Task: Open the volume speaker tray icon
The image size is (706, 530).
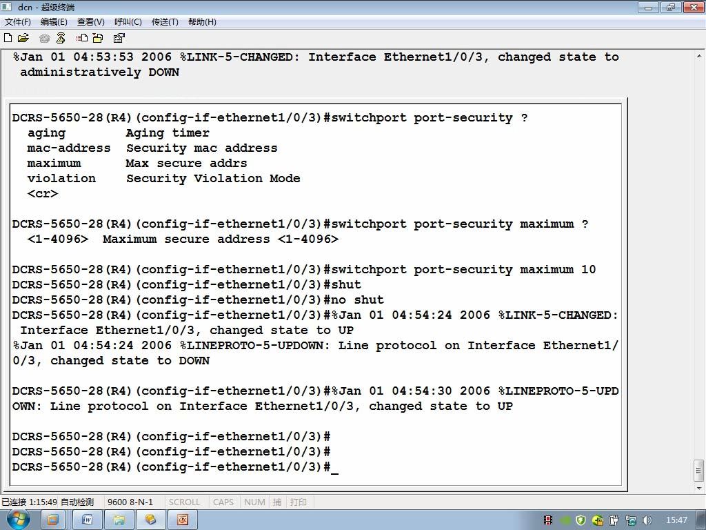Action: point(647,520)
